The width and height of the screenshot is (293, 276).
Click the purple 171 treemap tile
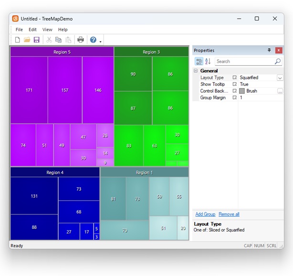29,90
